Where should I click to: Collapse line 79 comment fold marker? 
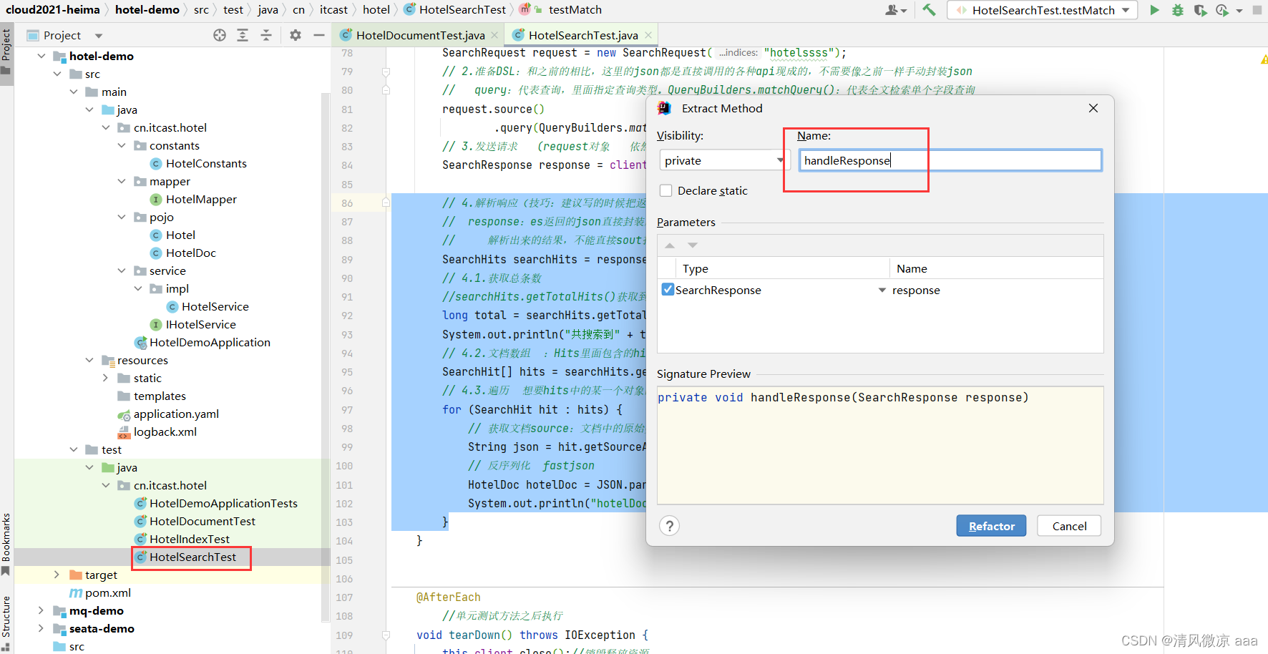(x=386, y=72)
